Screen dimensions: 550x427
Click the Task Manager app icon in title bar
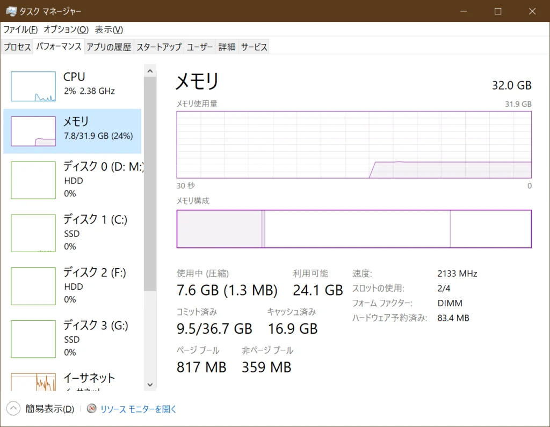[11, 11]
